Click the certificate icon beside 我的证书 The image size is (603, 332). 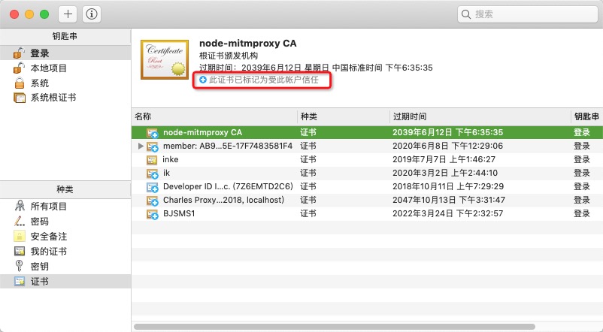coord(20,252)
